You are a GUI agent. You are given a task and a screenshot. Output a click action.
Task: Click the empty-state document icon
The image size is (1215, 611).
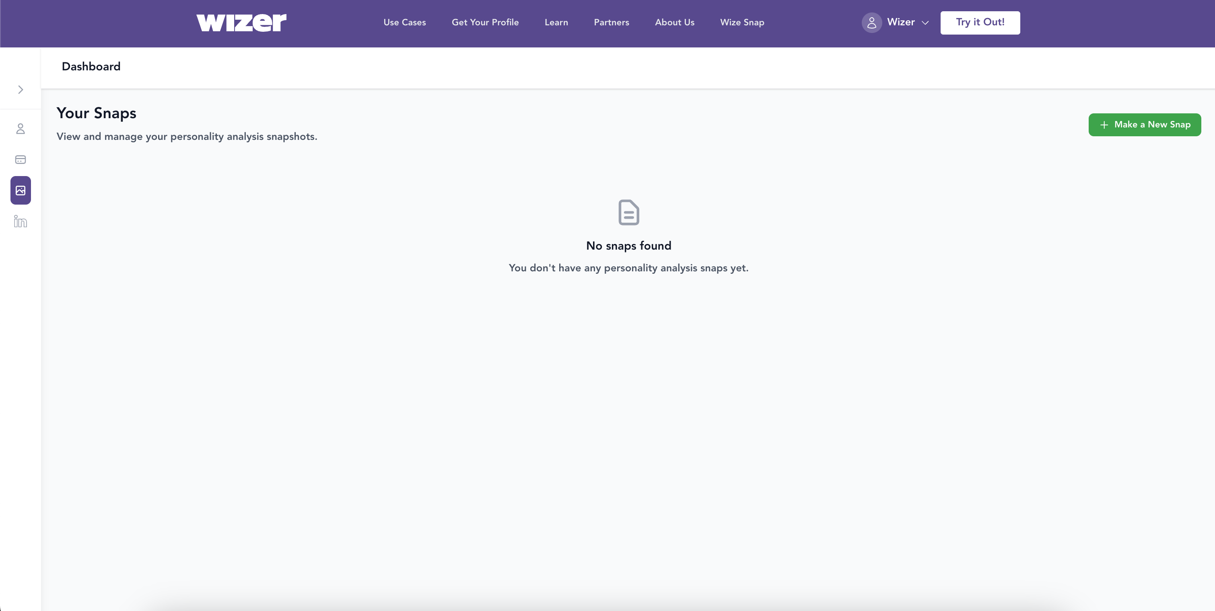(x=628, y=213)
